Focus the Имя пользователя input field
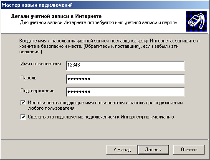This screenshot has height=160, width=210. (x=125, y=66)
